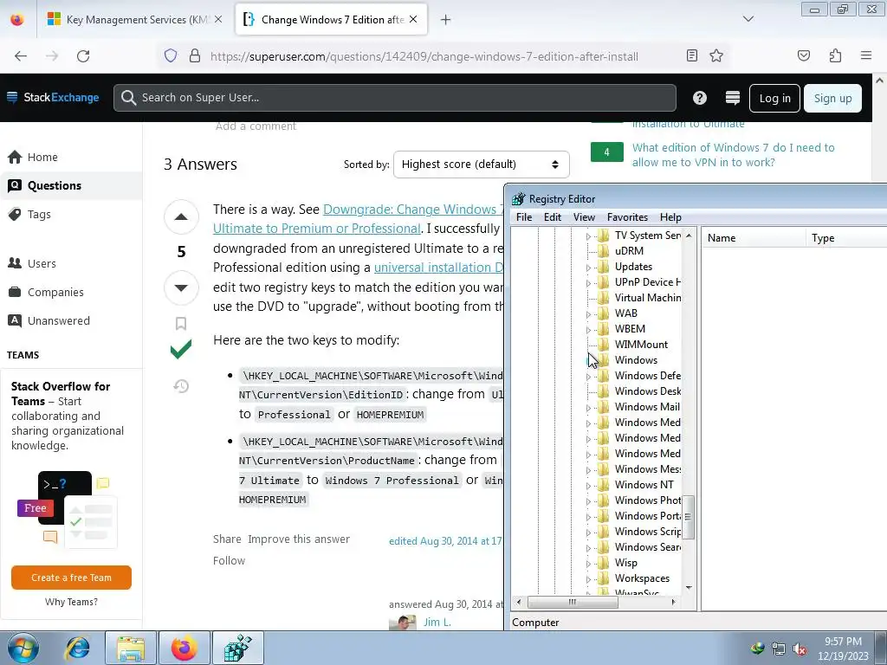Screen dimensions: 887x665
Task: Open the Super User help question-mark icon
Action: point(700,98)
